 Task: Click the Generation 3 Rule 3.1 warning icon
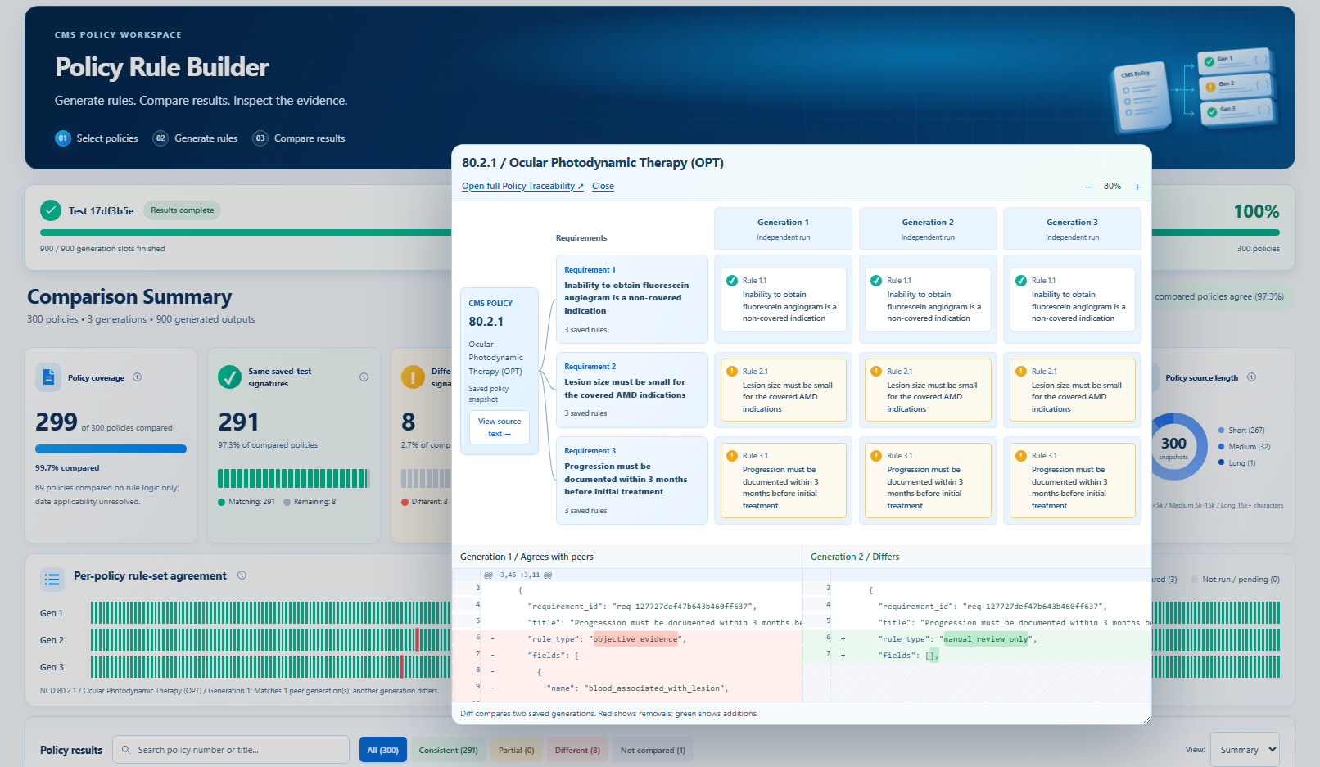coord(1021,456)
